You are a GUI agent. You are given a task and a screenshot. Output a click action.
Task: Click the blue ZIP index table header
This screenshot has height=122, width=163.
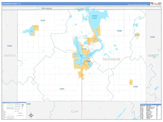(151, 104)
